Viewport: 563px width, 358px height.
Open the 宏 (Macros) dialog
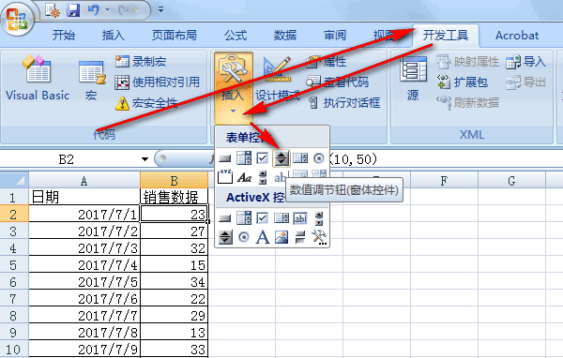91,80
